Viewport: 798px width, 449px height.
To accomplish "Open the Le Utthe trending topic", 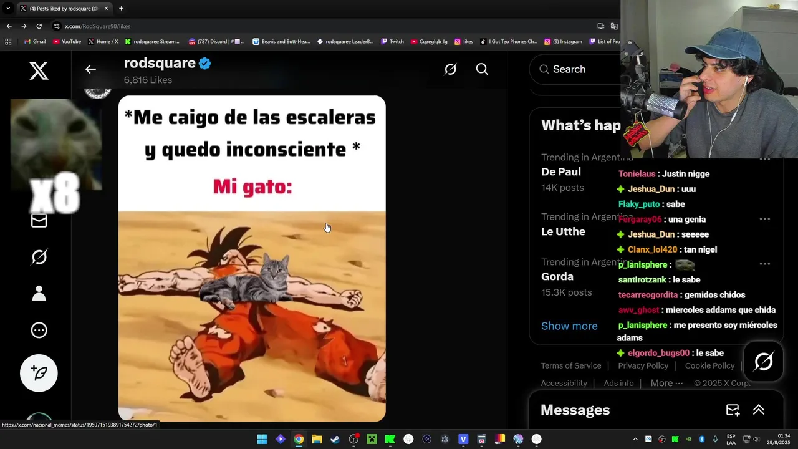I will coord(563,231).
